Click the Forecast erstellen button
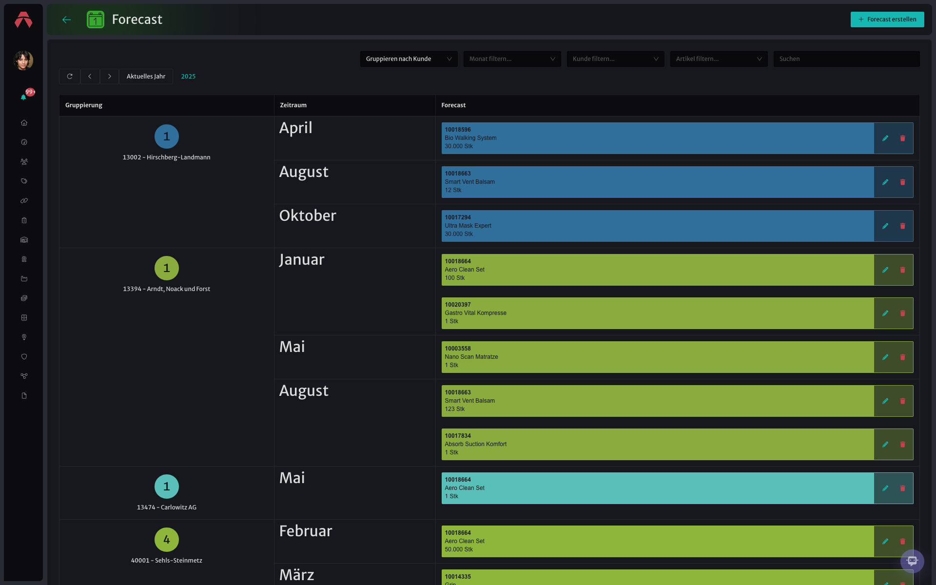Image resolution: width=936 pixels, height=585 pixels. 887,19
